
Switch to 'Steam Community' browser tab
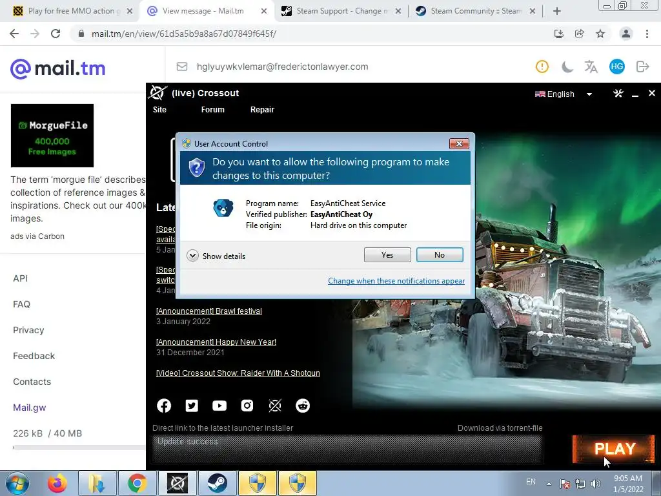coord(474,11)
